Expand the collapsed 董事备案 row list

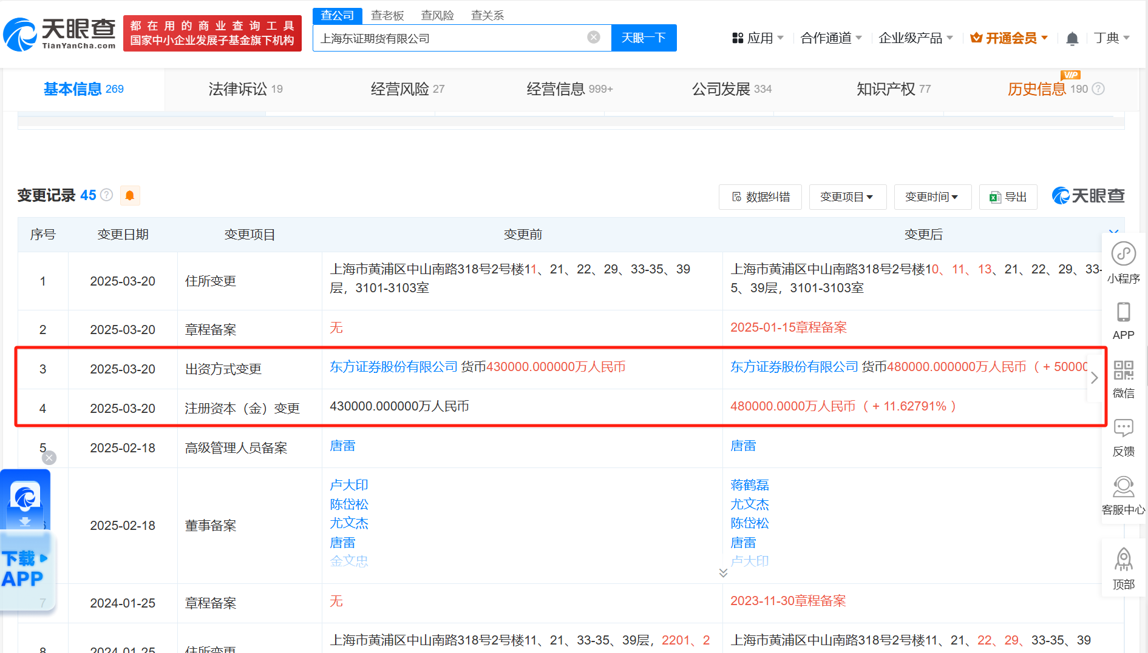point(722,573)
